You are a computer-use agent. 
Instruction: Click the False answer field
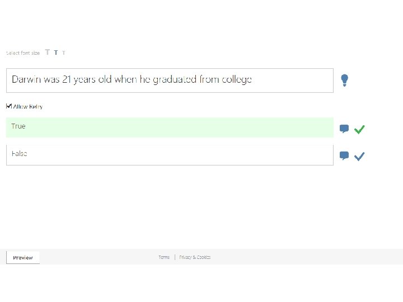coord(170,154)
